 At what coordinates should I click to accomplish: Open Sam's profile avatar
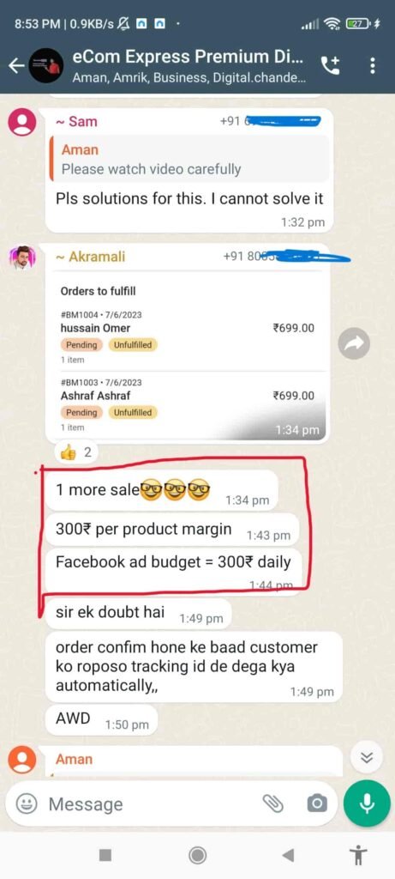point(22,121)
